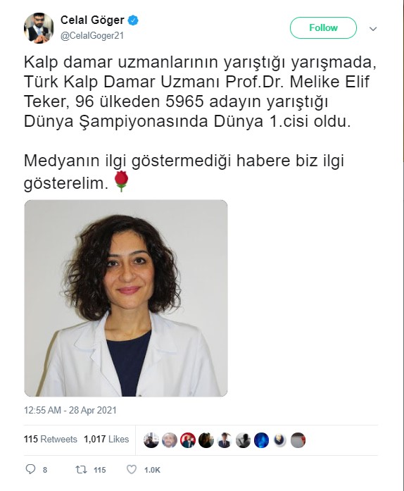This screenshot has height=491, width=404.
Task: Click the red flag liker avatar
Action: 188,440
